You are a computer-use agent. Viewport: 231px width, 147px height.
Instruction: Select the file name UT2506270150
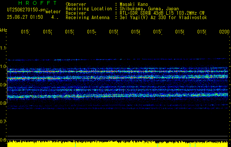(x=26, y=10)
